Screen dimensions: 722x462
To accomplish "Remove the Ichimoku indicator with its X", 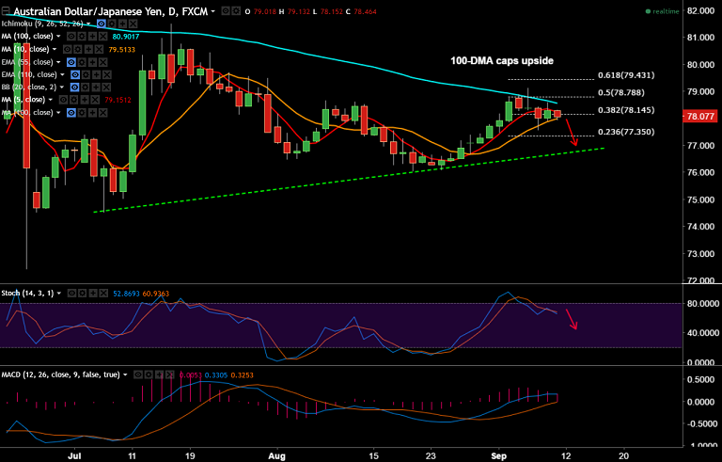I will pos(133,24).
